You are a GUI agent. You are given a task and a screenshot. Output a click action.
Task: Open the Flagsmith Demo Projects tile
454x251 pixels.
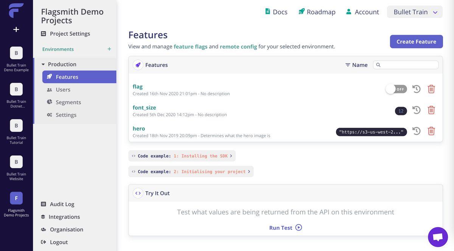tap(16, 198)
